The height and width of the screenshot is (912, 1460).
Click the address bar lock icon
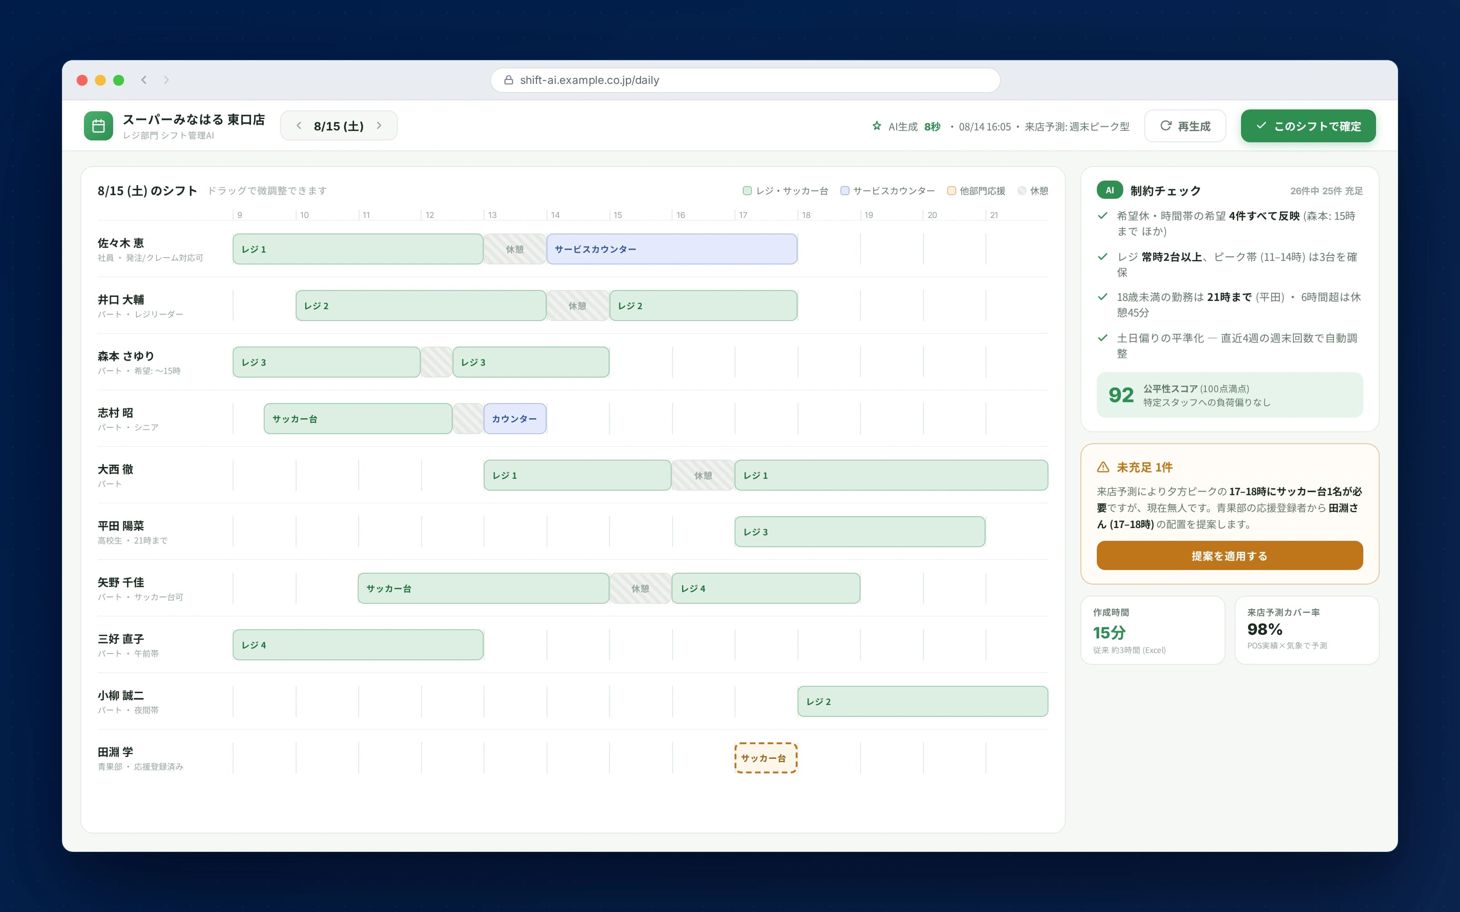tap(509, 80)
